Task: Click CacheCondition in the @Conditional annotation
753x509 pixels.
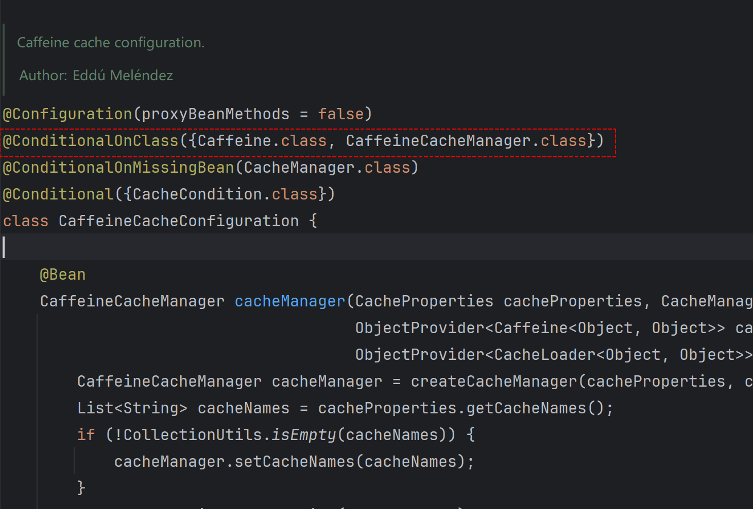Action: [197, 194]
